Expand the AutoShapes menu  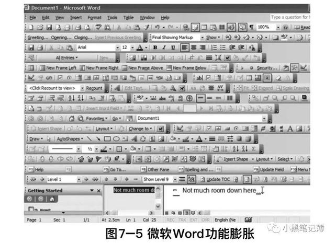point(70,139)
